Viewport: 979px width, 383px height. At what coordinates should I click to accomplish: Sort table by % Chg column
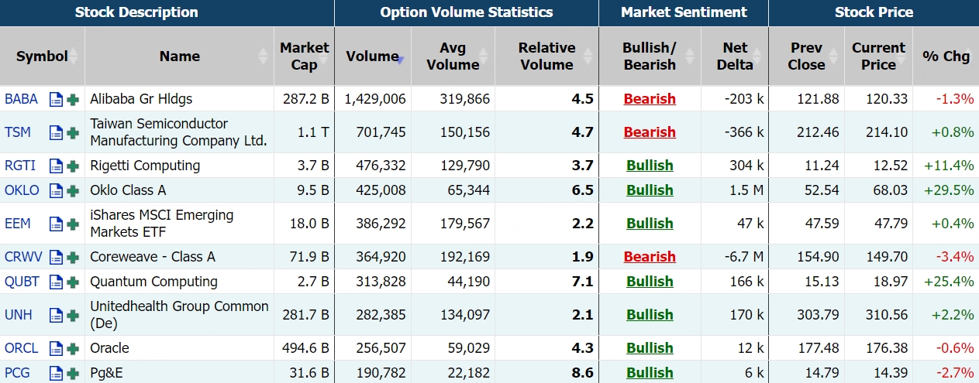coord(946,56)
